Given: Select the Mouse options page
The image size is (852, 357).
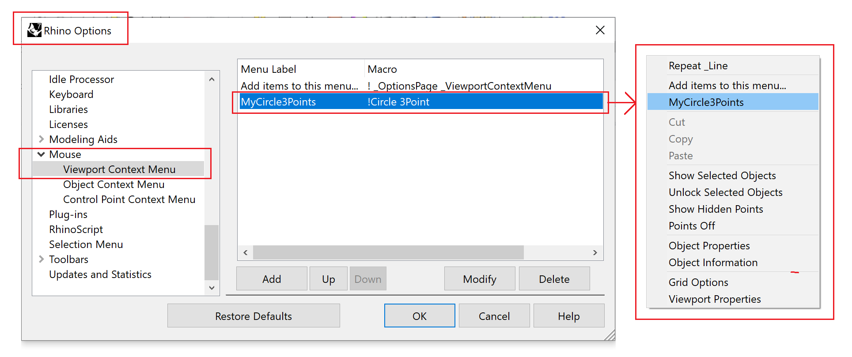Looking at the screenshot, I should point(65,154).
